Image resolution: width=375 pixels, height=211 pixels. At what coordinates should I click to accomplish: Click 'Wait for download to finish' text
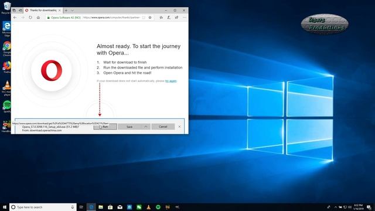pos(125,62)
